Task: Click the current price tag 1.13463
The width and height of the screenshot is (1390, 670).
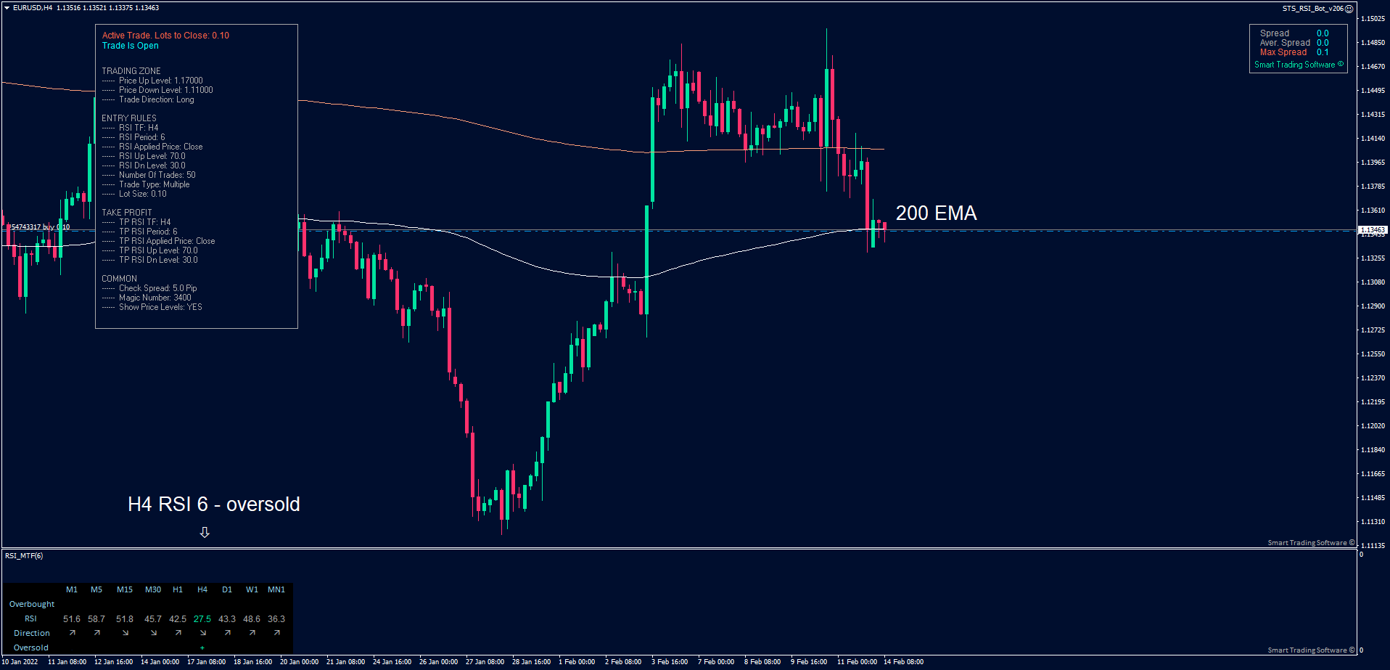Action: pos(1372,230)
